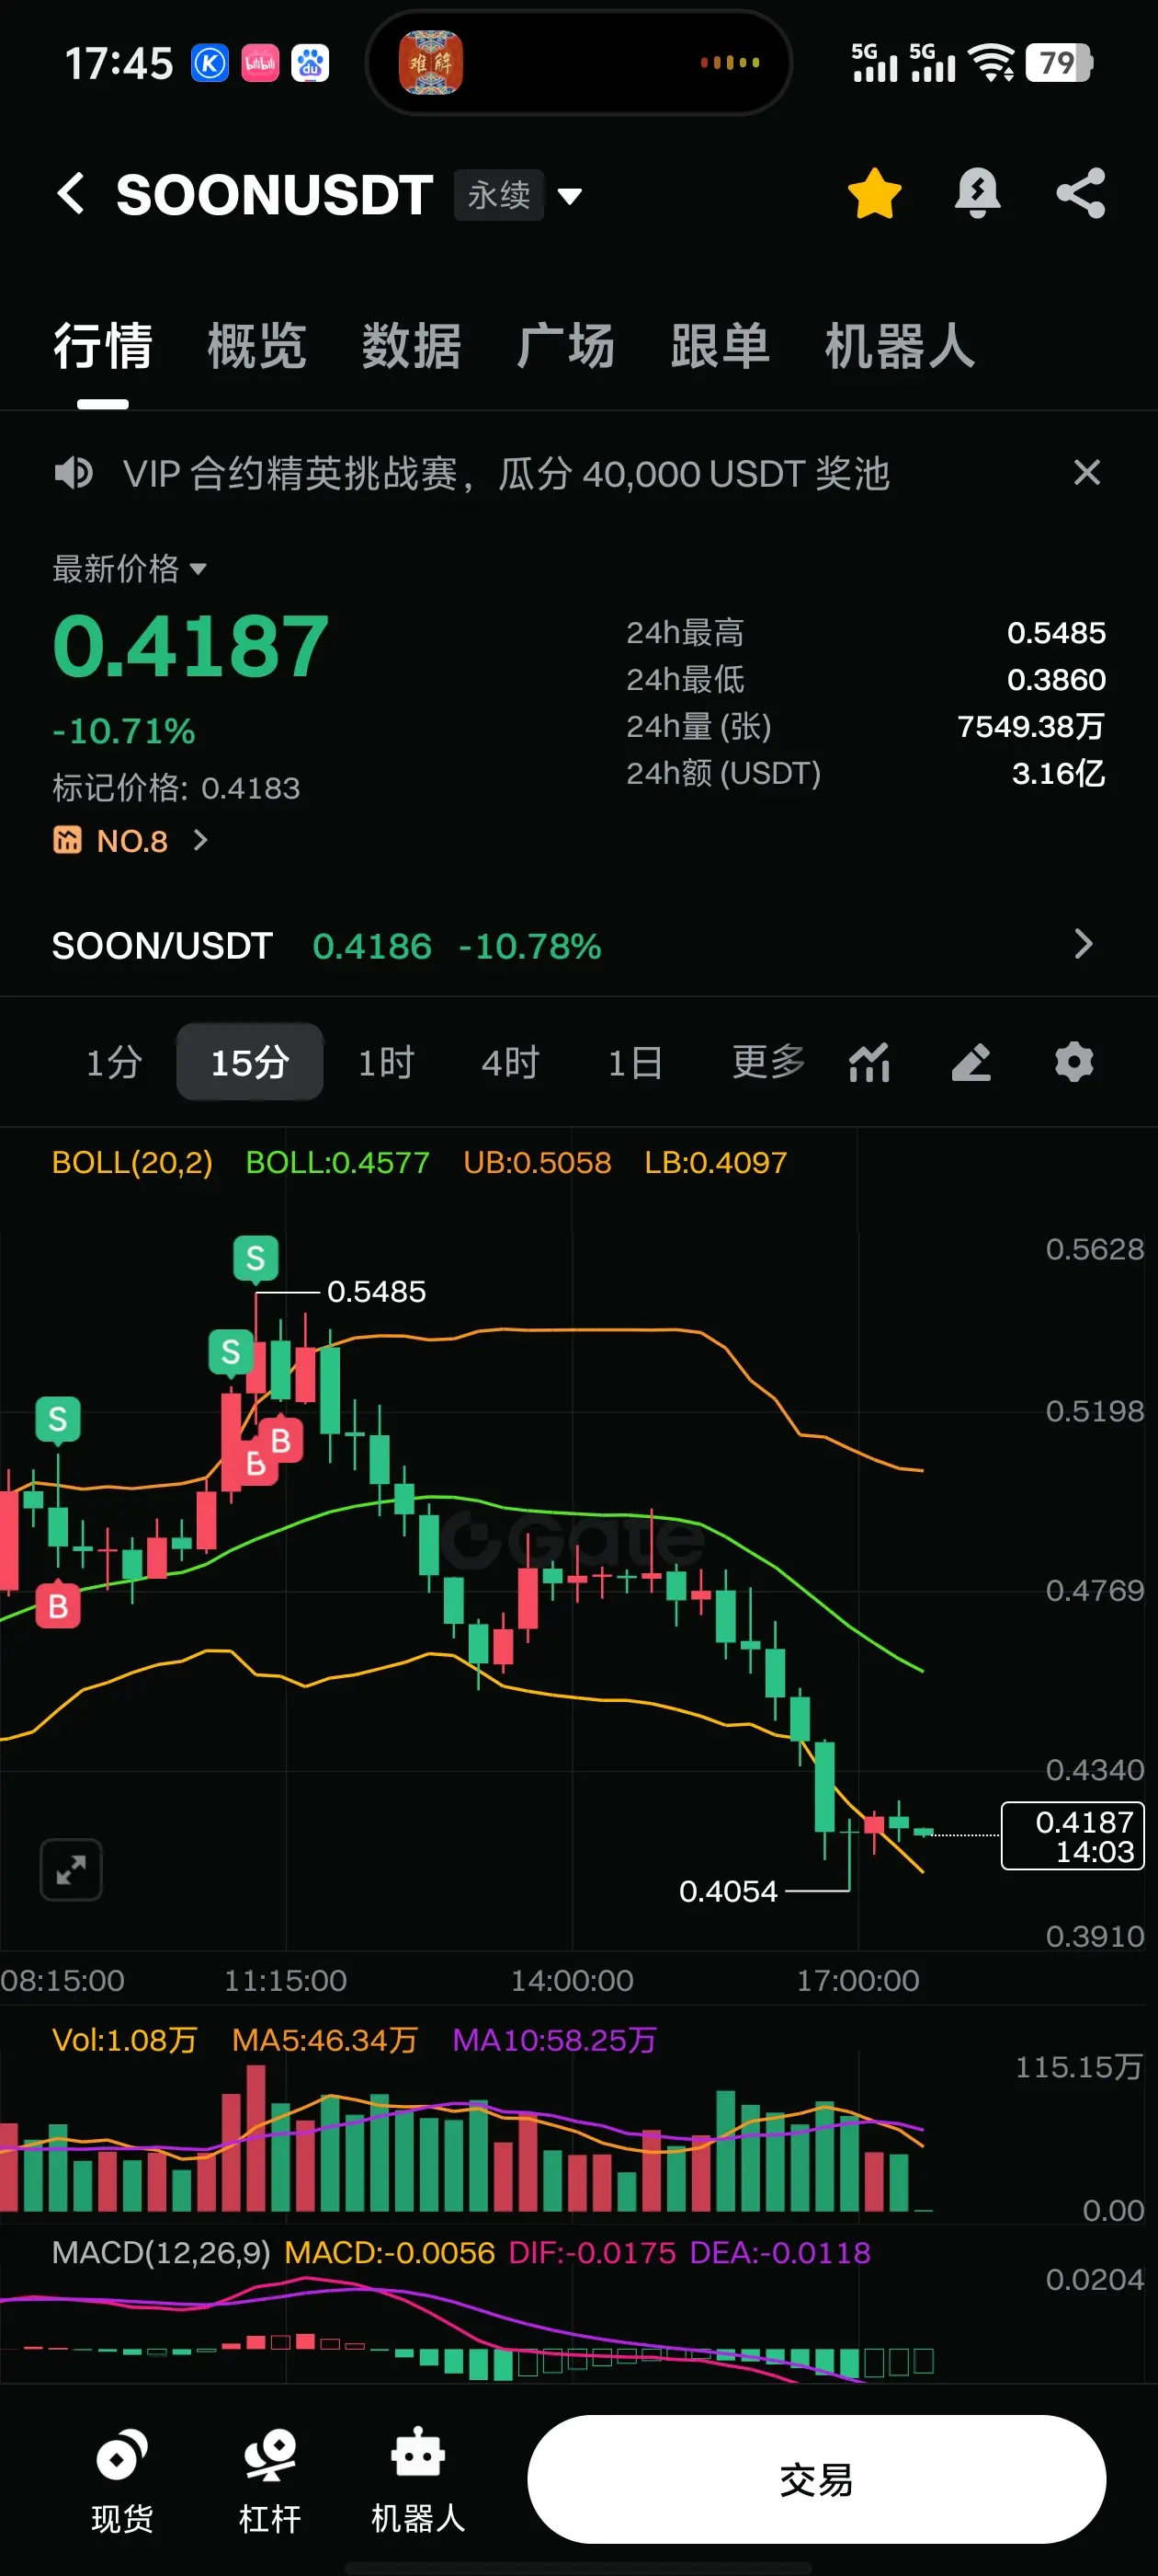Tap the 24h额 3.16亿 value

[1058, 773]
